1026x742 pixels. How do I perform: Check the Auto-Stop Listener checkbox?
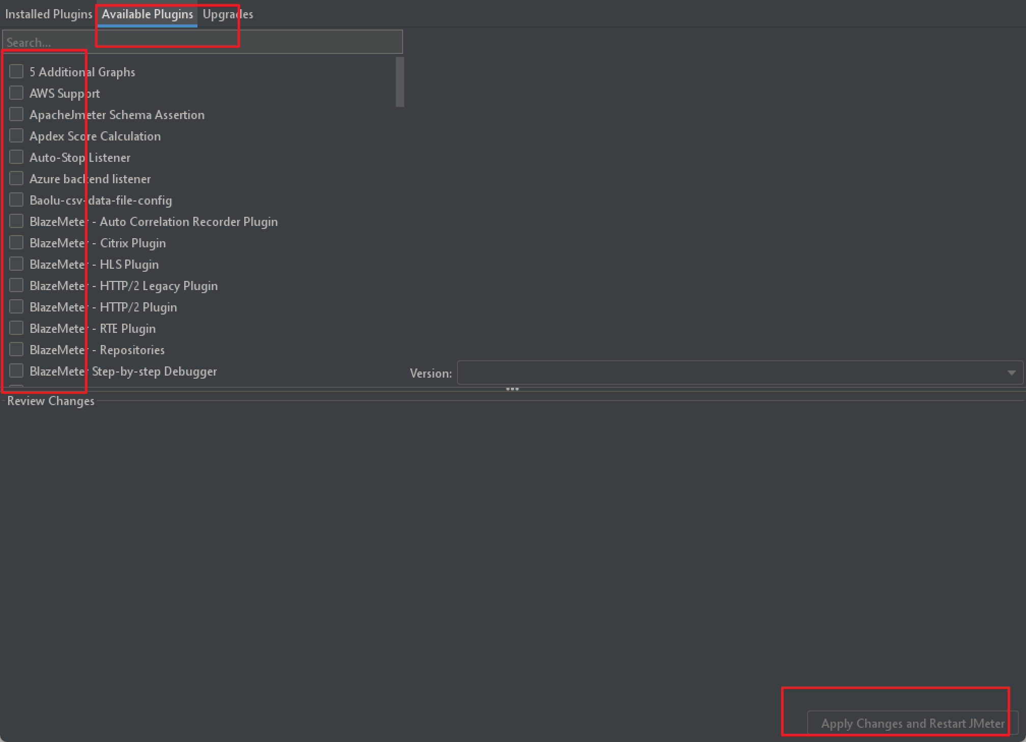coord(16,157)
